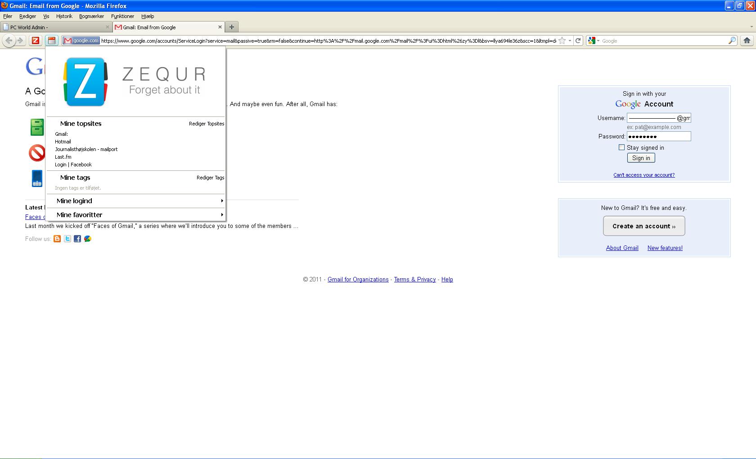This screenshot has width=756, height=459.
Task: Expand the Mine logind submenu
Action: (x=135, y=201)
